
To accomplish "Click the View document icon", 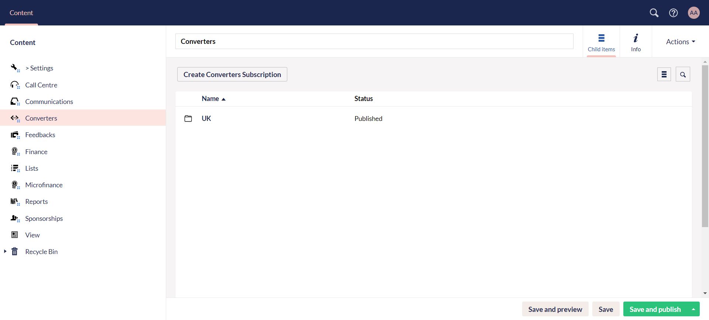I will tap(15, 235).
